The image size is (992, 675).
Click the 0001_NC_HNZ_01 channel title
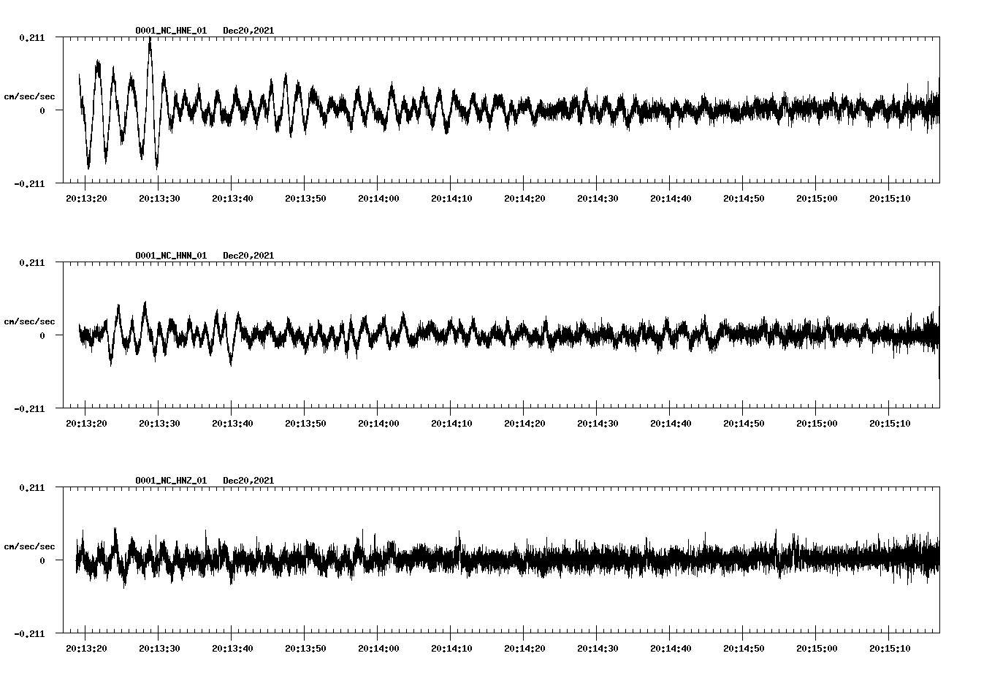pos(171,481)
